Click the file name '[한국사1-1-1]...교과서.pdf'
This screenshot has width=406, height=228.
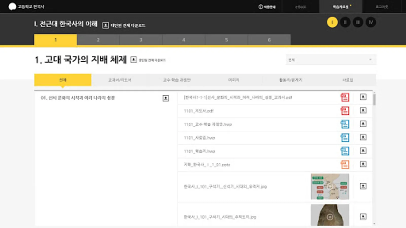pos(238,97)
